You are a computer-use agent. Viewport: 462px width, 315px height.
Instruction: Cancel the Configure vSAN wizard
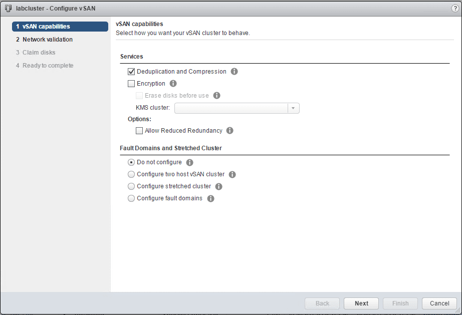(439, 303)
